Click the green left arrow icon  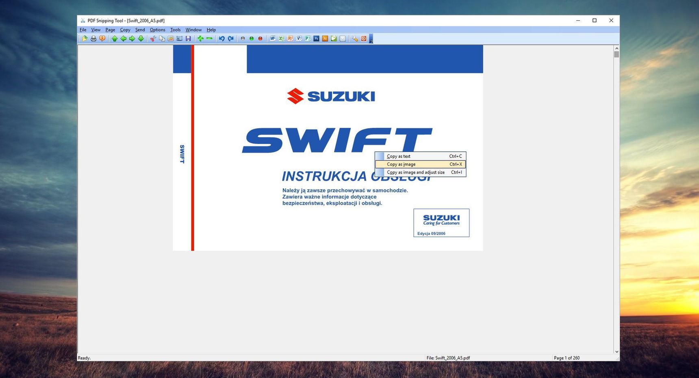coord(123,39)
